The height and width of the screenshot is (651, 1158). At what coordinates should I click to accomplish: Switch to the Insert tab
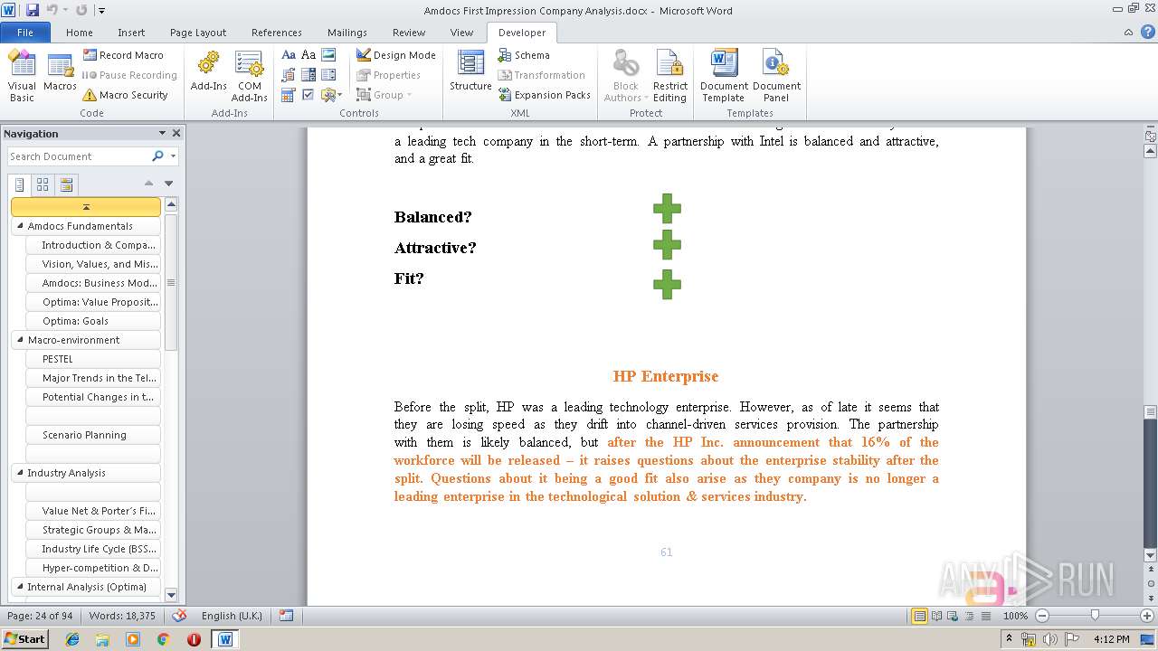(131, 33)
